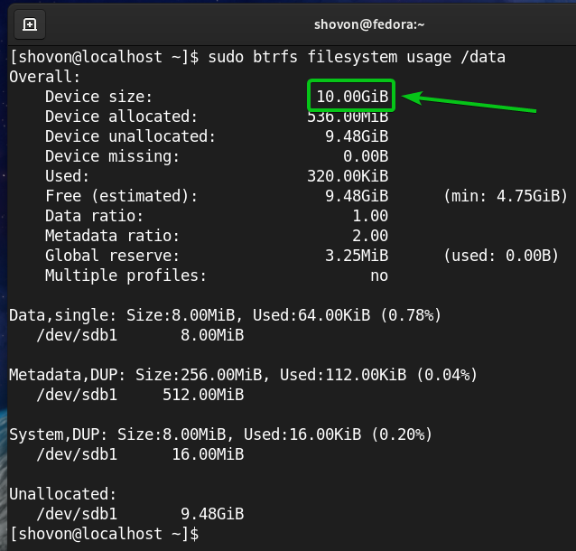This screenshot has width=576, height=551.
Task: Click the Free (estimated) label
Action: 121,196
